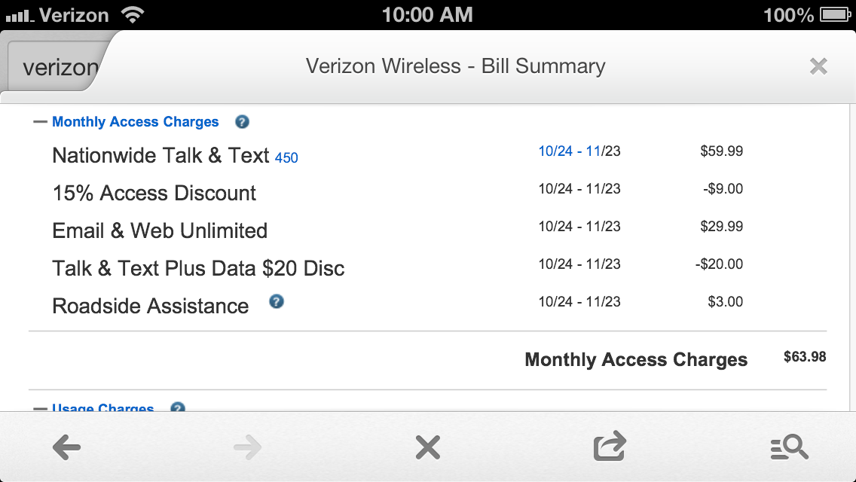Tap the forward arrow in bottom toolbar
This screenshot has height=482, width=856.
247,447
